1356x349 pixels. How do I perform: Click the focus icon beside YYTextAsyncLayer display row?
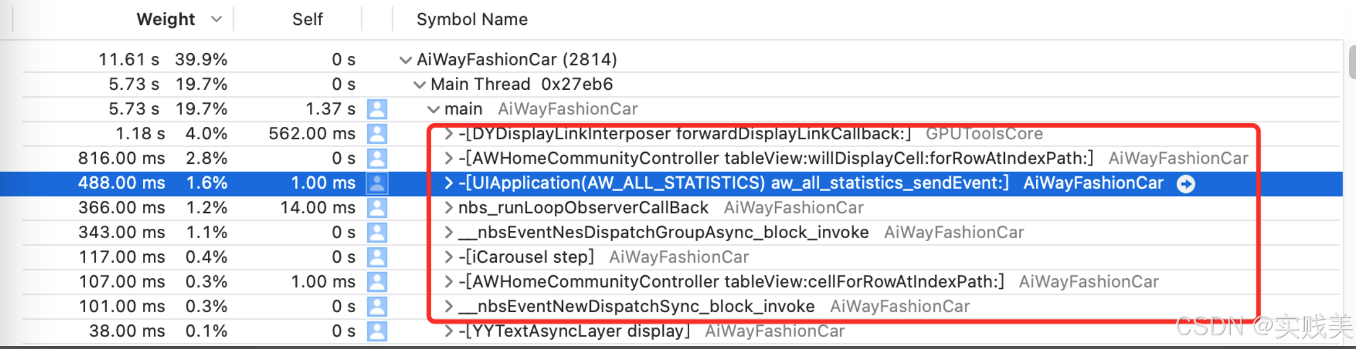[377, 331]
